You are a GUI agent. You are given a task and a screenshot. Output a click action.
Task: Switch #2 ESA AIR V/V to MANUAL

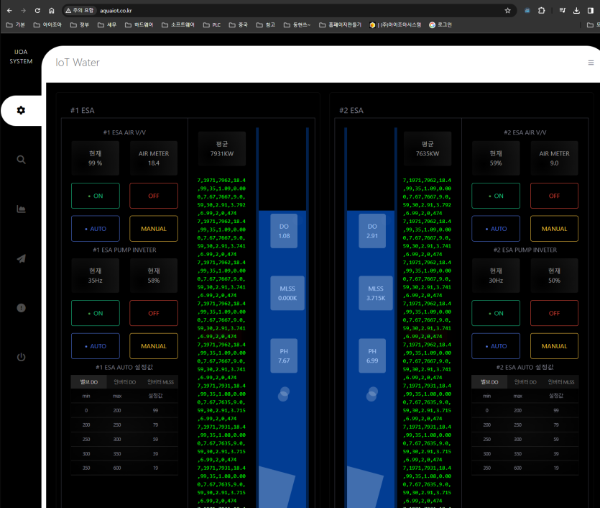[554, 229]
